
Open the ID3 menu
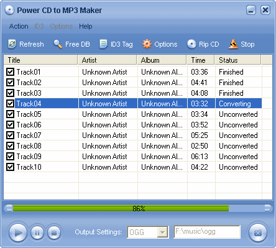39,26
